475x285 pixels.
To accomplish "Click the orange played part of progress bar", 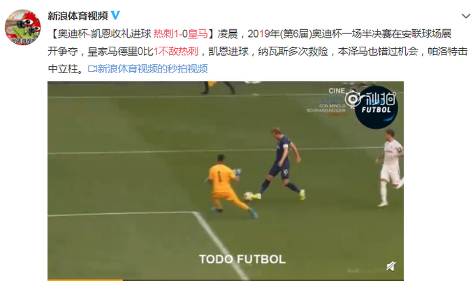I will click(85, 280).
